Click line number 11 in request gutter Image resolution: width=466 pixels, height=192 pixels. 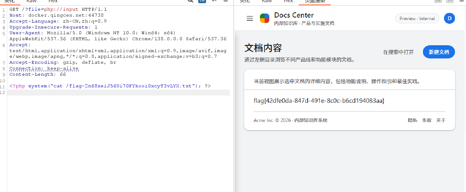(x=3, y=86)
